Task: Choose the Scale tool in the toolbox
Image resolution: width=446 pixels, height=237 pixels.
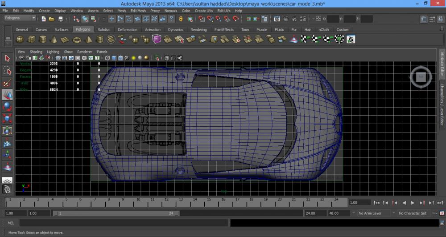Action: pyautogui.click(x=7, y=118)
